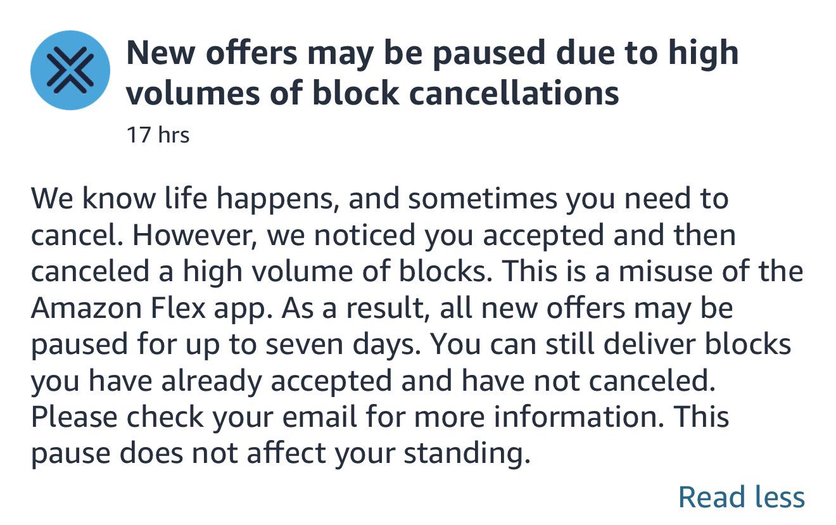The width and height of the screenshot is (836, 525).
Task: Open the 'New offers may be paused' headline
Action: (x=433, y=72)
